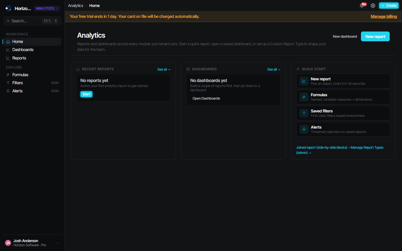
Task: Open the ANALYTICS module switcher dropdown
Action: (x=47, y=8)
